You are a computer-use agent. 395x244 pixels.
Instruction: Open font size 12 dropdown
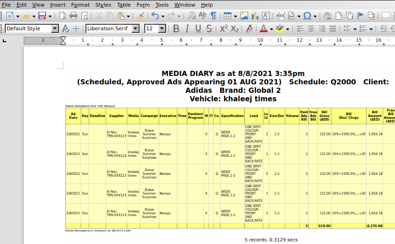[x=162, y=29]
